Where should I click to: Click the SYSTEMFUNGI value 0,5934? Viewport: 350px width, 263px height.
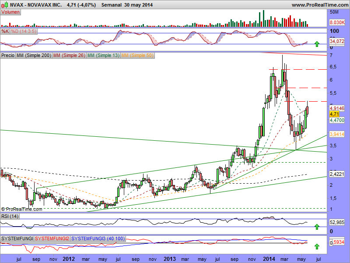coord(337,242)
